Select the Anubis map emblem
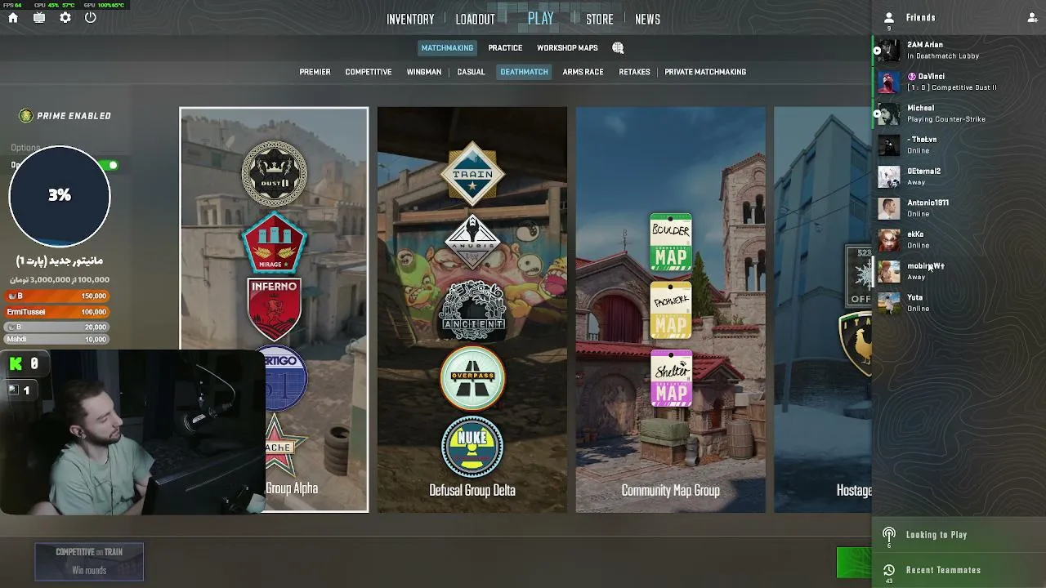This screenshot has width=1046, height=588. 472,242
